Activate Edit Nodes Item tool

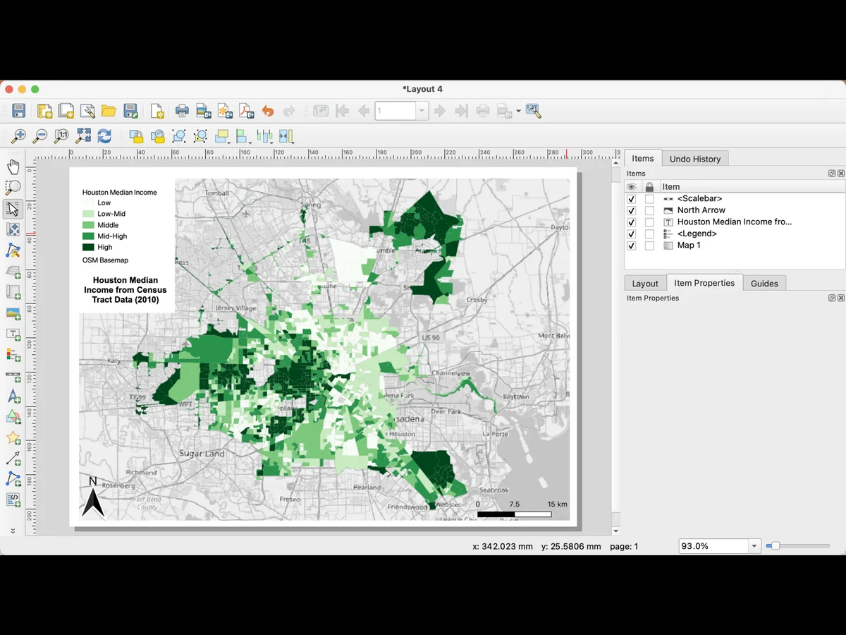(13, 250)
